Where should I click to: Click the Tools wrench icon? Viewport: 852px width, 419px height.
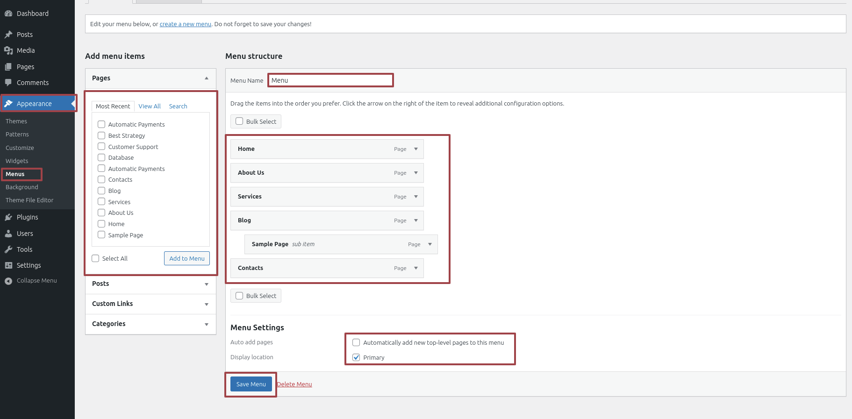(8, 249)
